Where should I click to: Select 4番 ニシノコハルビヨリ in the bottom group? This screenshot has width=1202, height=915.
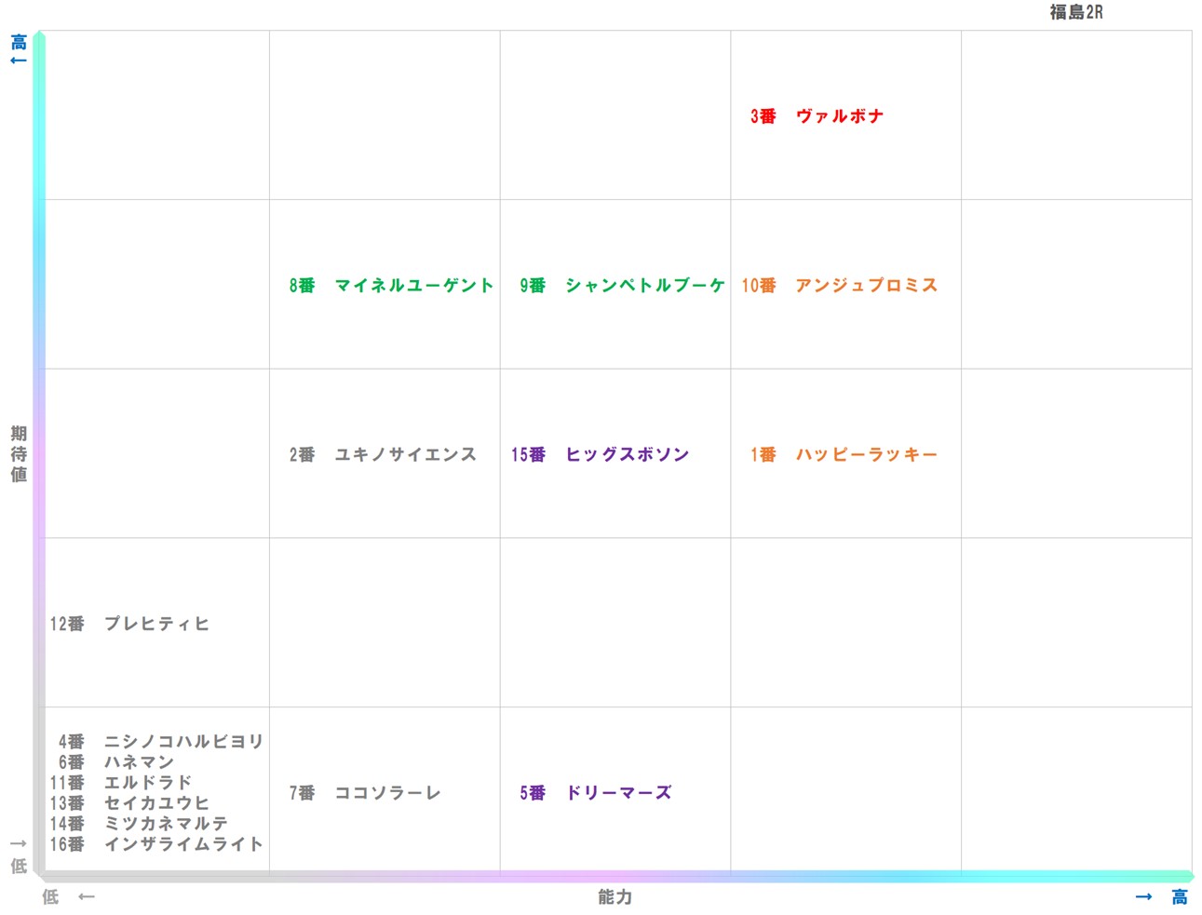[x=160, y=741]
